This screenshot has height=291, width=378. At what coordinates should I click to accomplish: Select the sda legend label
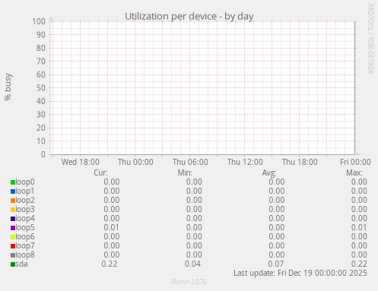pyautogui.click(x=22, y=264)
